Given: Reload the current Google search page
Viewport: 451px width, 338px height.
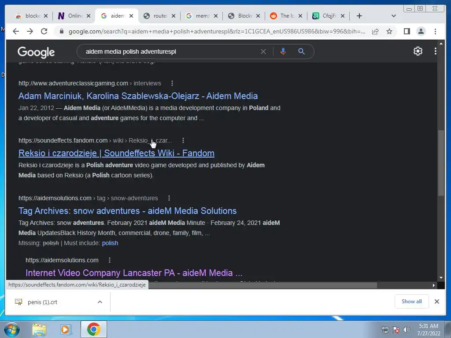Looking at the screenshot, I should 44,31.
